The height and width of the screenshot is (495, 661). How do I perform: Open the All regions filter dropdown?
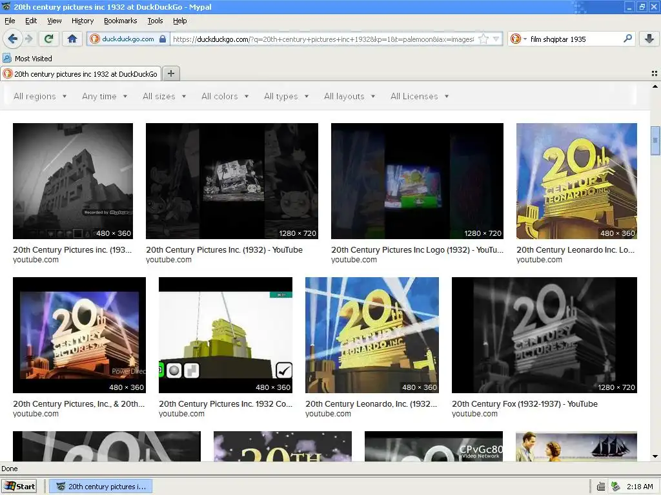pos(40,97)
